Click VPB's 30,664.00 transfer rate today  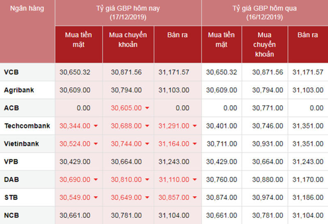126,162
